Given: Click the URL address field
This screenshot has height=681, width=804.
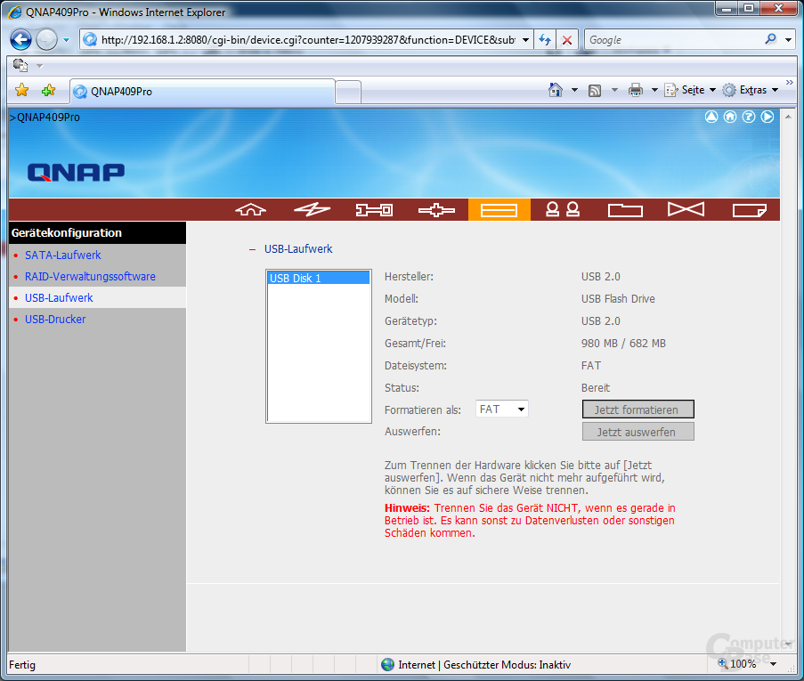Looking at the screenshot, I should tap(306, 39).
